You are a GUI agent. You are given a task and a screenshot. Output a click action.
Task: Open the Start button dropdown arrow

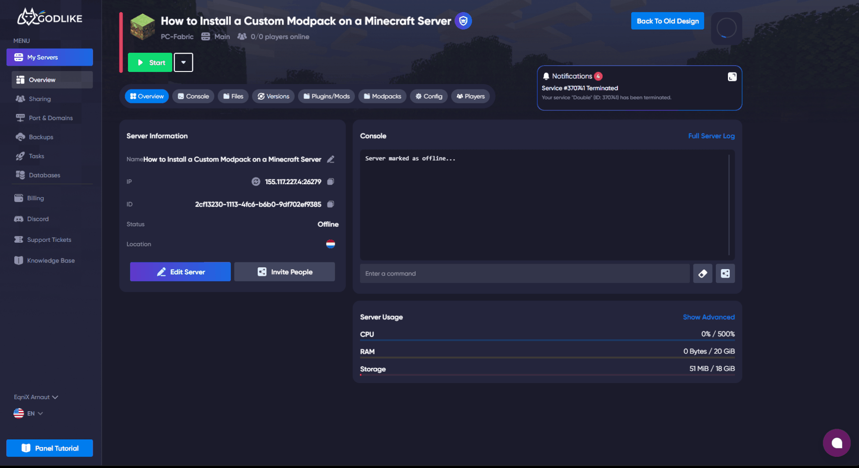(183, 62)
